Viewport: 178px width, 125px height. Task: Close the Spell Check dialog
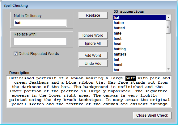click(152, 115)
